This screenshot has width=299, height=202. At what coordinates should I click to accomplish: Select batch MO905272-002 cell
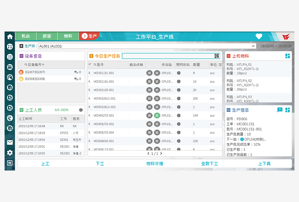click(104, 124)
